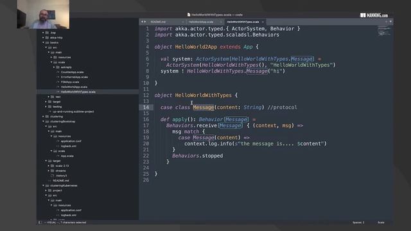This screenshot has width=411, height=231.
Task: Click '//protocol' comment on line 14
Action: click(x=283, y=107)
